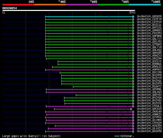Select the UniRef100_Q9LKQ3 label
Screen dimensions: 163x138
(149, 92)
